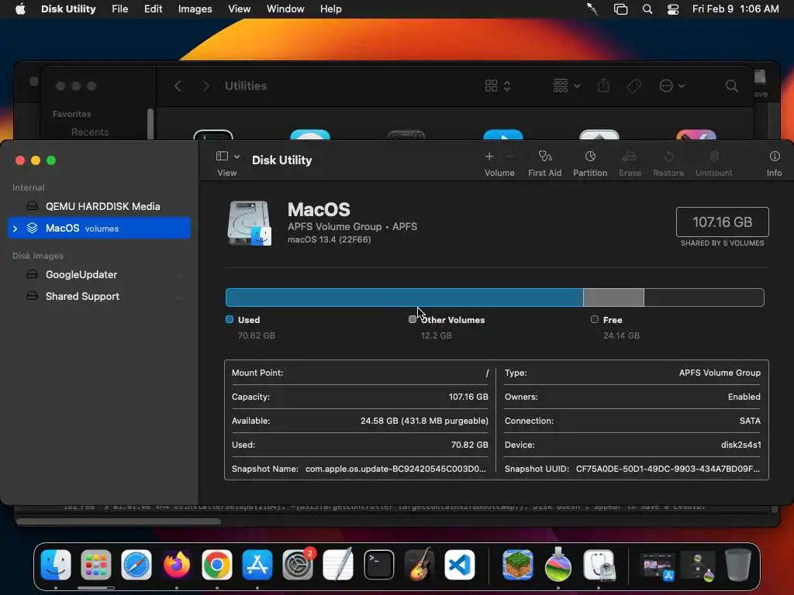Open Finder group-by dropdown
This screenshot has height=595, width=794.
click(566, 86)
